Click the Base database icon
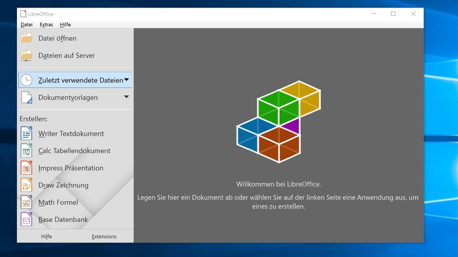The width and height of the screenshot is (458, 257). [26, 220]
